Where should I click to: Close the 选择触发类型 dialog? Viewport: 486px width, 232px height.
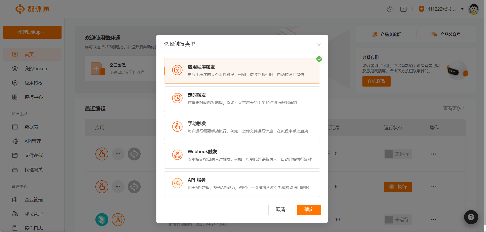pyautogui.click(x=319, y=45)
